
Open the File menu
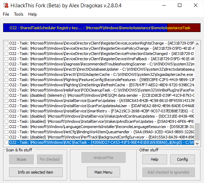point(6,14)
